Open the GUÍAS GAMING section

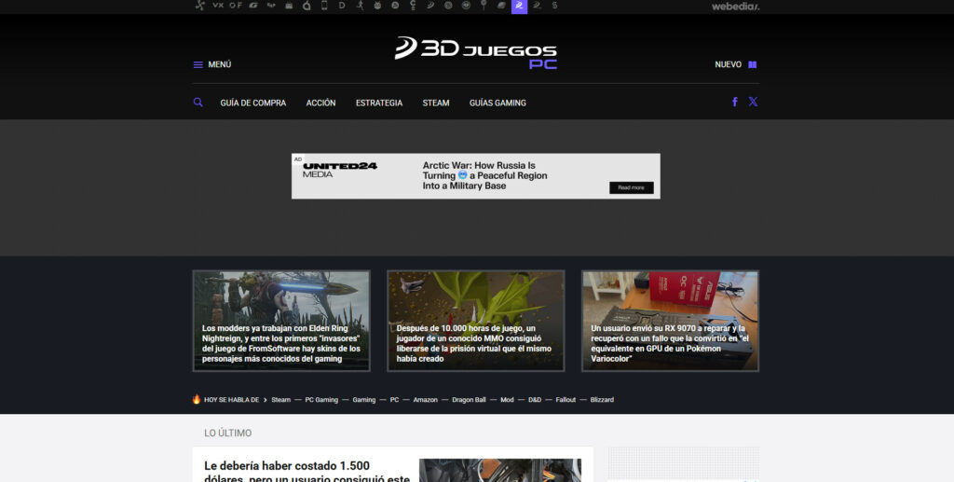click(x=497, y=103)
